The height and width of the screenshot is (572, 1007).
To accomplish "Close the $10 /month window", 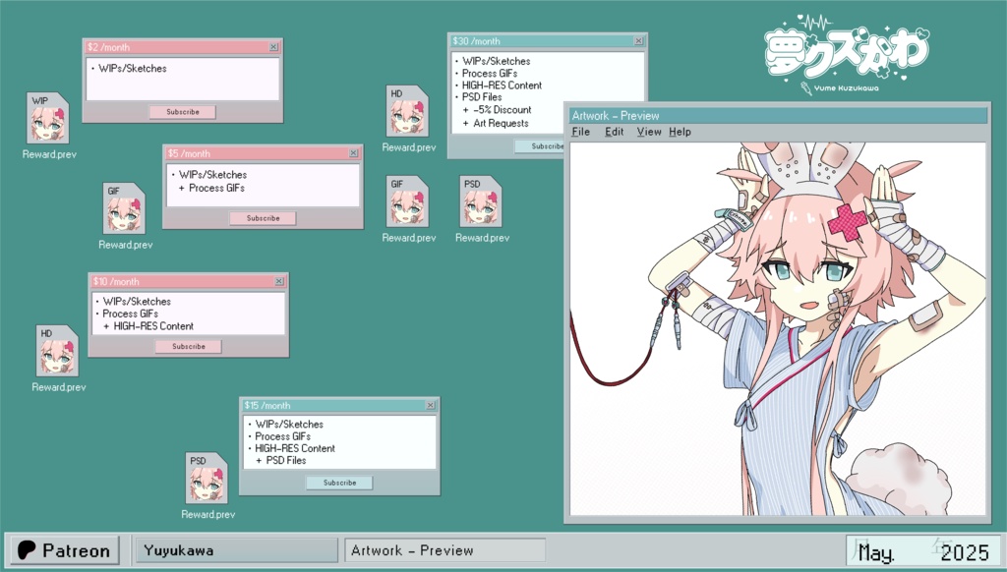I will tap(278, 281).
